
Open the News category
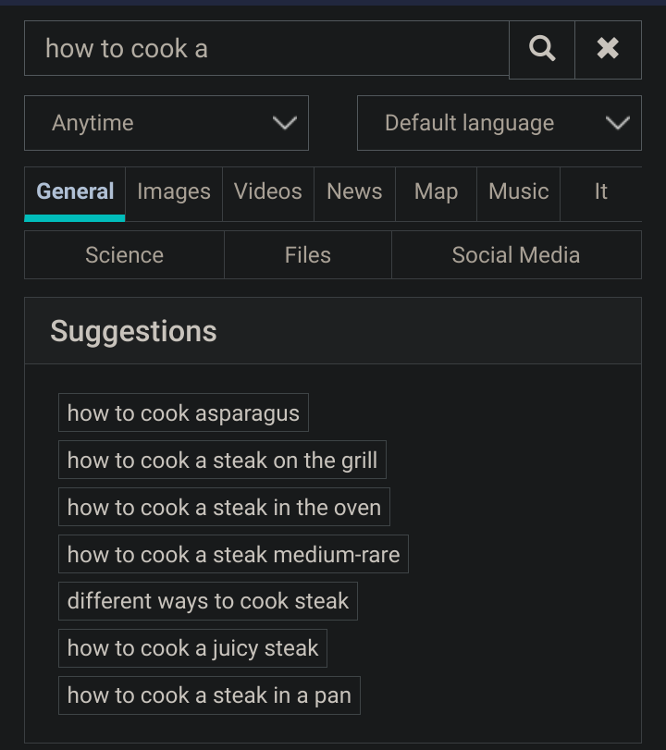[x=354, y=192]
